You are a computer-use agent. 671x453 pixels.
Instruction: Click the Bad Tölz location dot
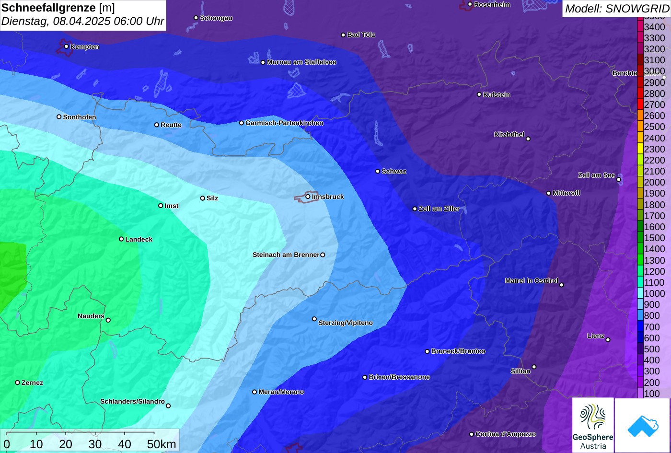tap(343, 35)
